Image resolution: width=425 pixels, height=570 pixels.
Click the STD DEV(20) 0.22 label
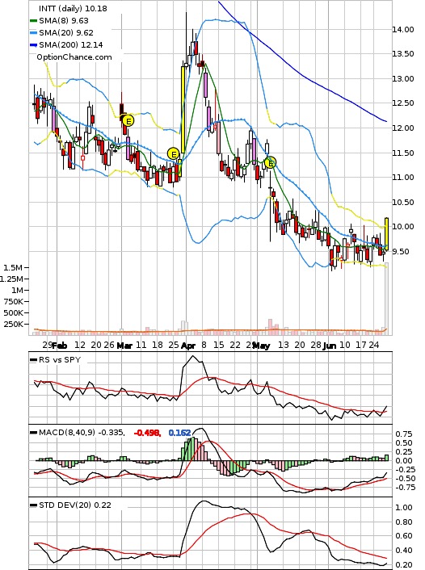click(x=75, y=505)
